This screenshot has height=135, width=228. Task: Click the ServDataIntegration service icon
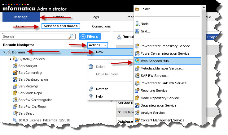point(15,79)
